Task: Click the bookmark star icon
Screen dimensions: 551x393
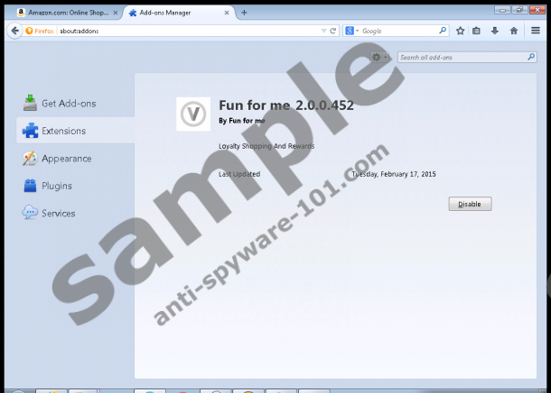Action: click(x=461, y=31)
